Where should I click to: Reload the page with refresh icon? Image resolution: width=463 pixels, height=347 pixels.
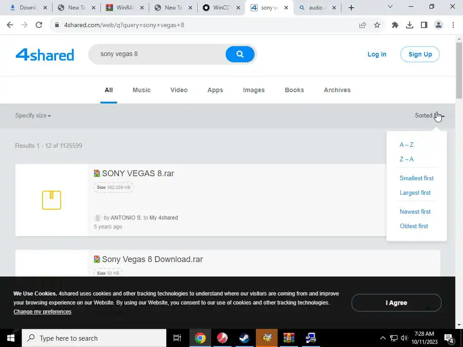click(x=39, y=25)
